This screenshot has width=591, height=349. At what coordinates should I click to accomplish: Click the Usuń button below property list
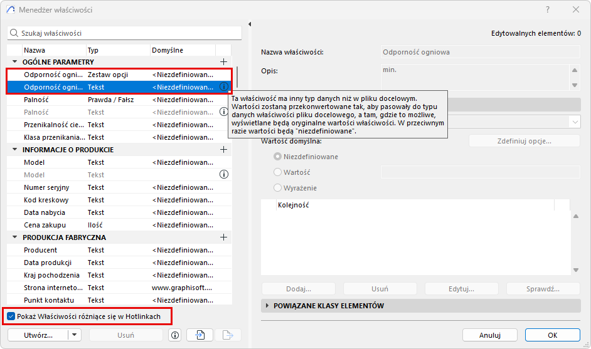click(x=126, y=335)
